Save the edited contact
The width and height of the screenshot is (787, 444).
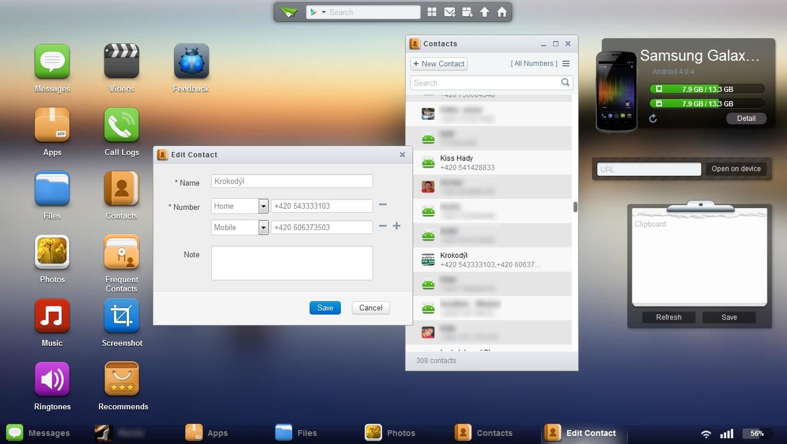coord(325,308)
